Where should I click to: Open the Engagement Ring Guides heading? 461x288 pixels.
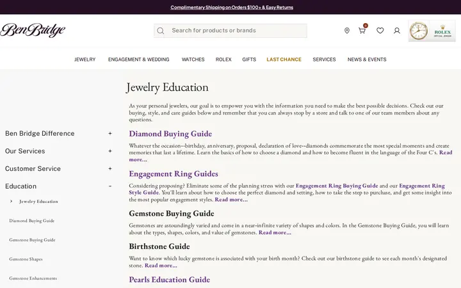(x=174, y=173)
